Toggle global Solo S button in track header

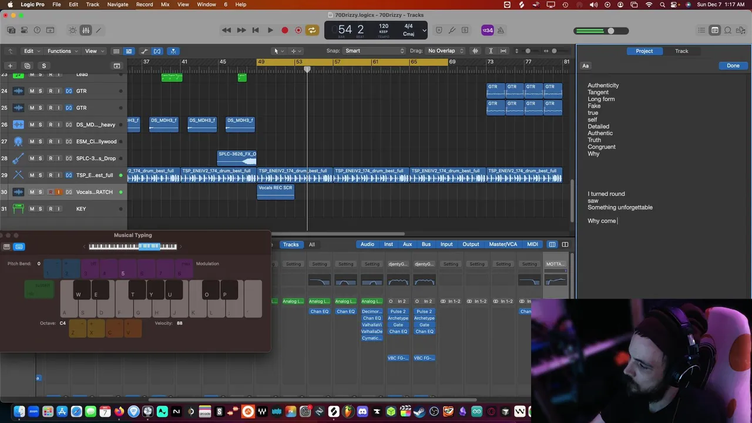[43, 66]
